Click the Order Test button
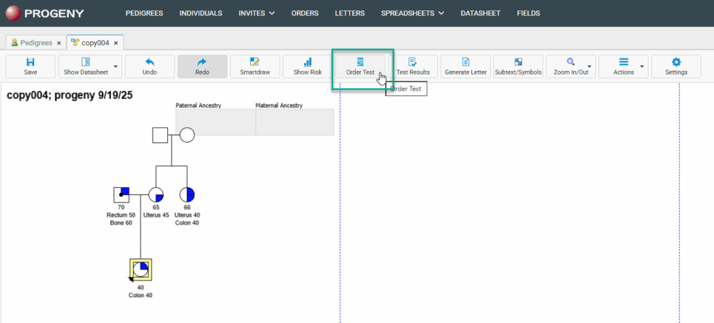 pyautogui.click(x=360, y=66)
